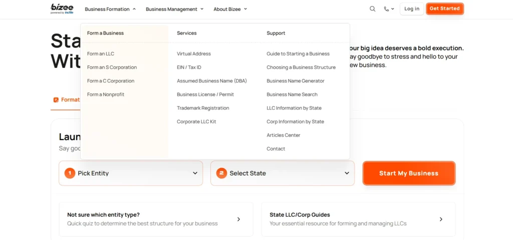513x240 pixels.
Task: Choose Form an S Corporation
Action: 112,67
